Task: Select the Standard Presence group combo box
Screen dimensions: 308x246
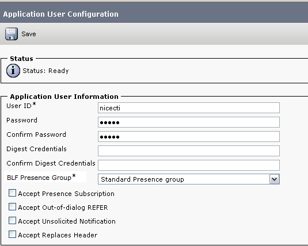Action: coord(189,179)
